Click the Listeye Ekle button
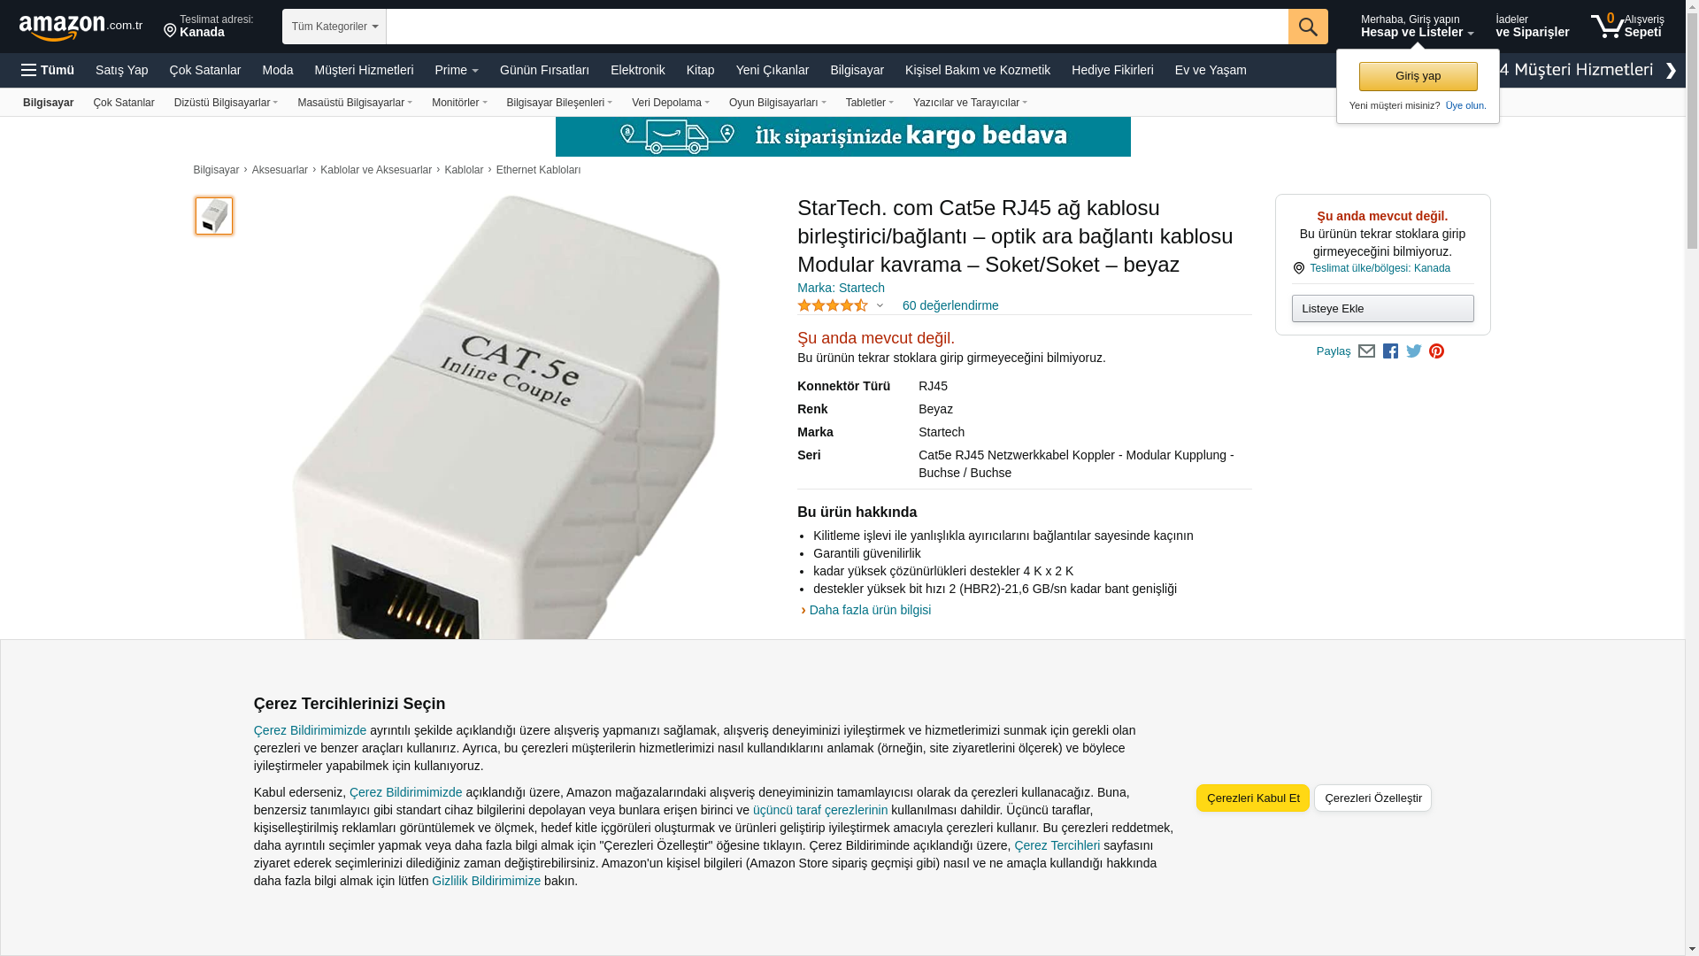The height and width of the screenshot is (956, 1699). 1382,309
